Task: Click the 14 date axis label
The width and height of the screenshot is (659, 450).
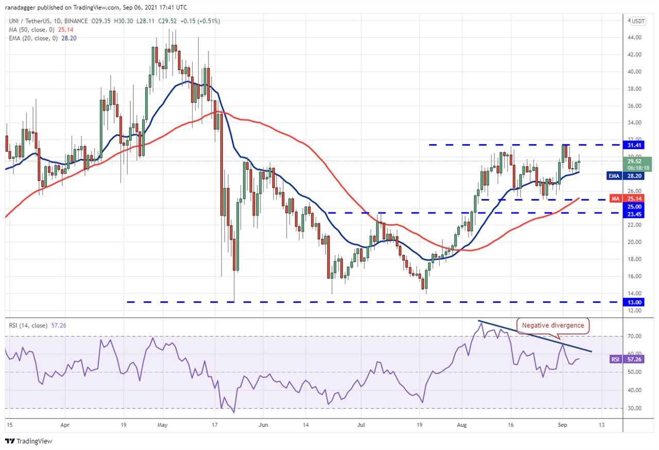Action: [305, 426]
